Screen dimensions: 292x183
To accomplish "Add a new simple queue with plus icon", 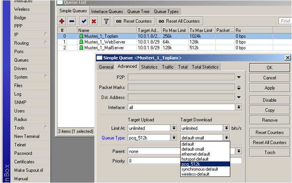I will [62, 21].
